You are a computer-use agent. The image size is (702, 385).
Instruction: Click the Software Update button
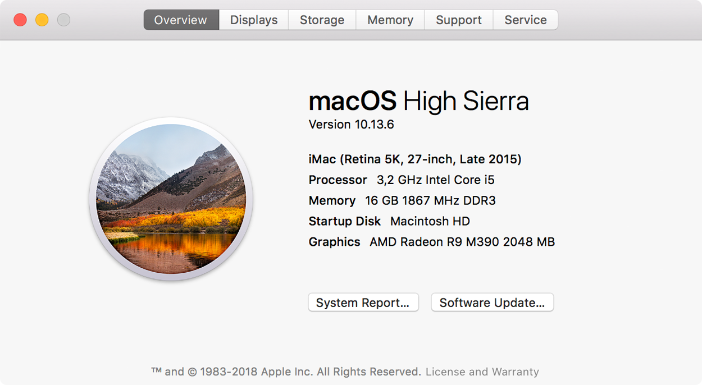(x=493, y=302)
